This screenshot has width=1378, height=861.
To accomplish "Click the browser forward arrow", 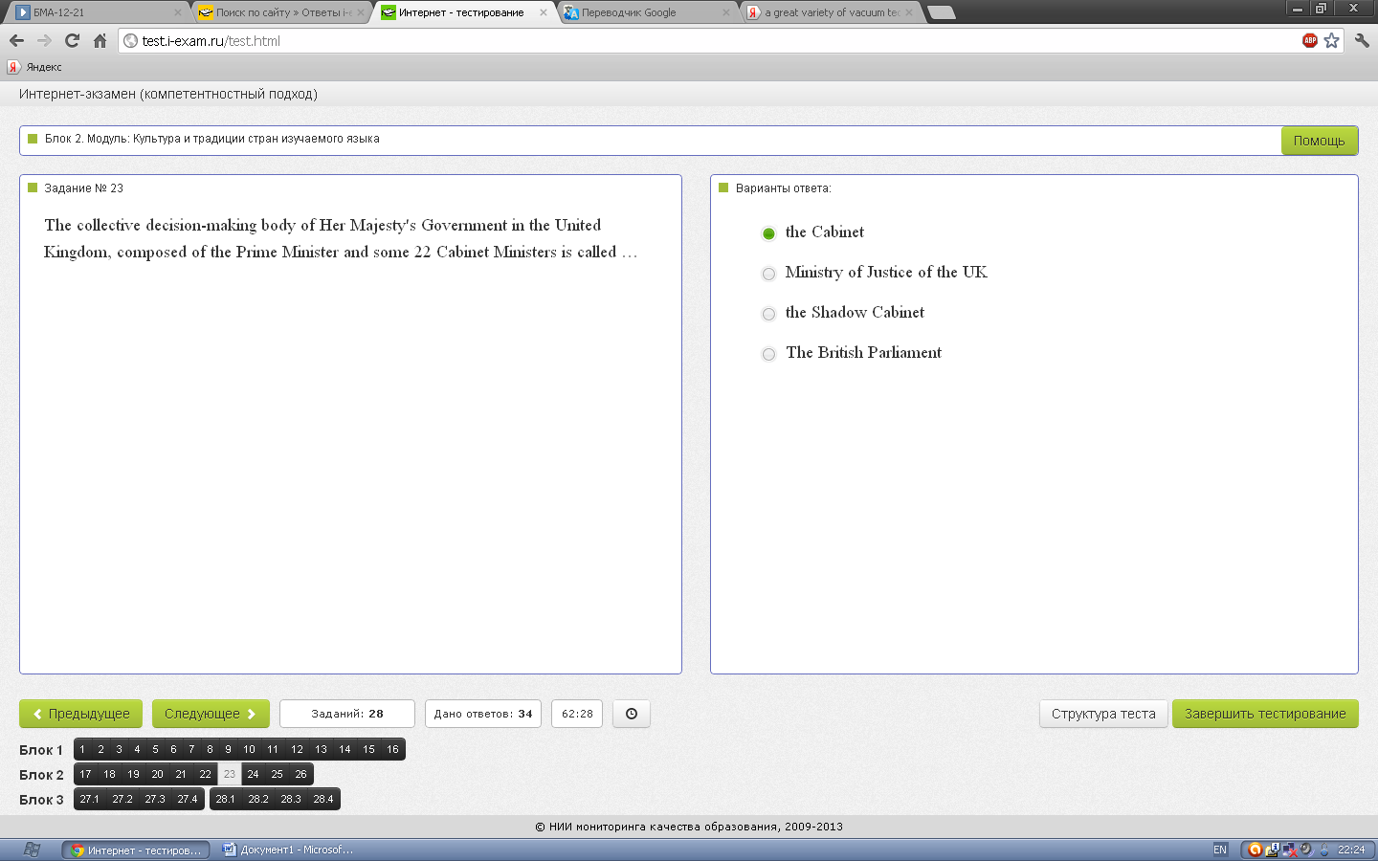I will (44, 40).
